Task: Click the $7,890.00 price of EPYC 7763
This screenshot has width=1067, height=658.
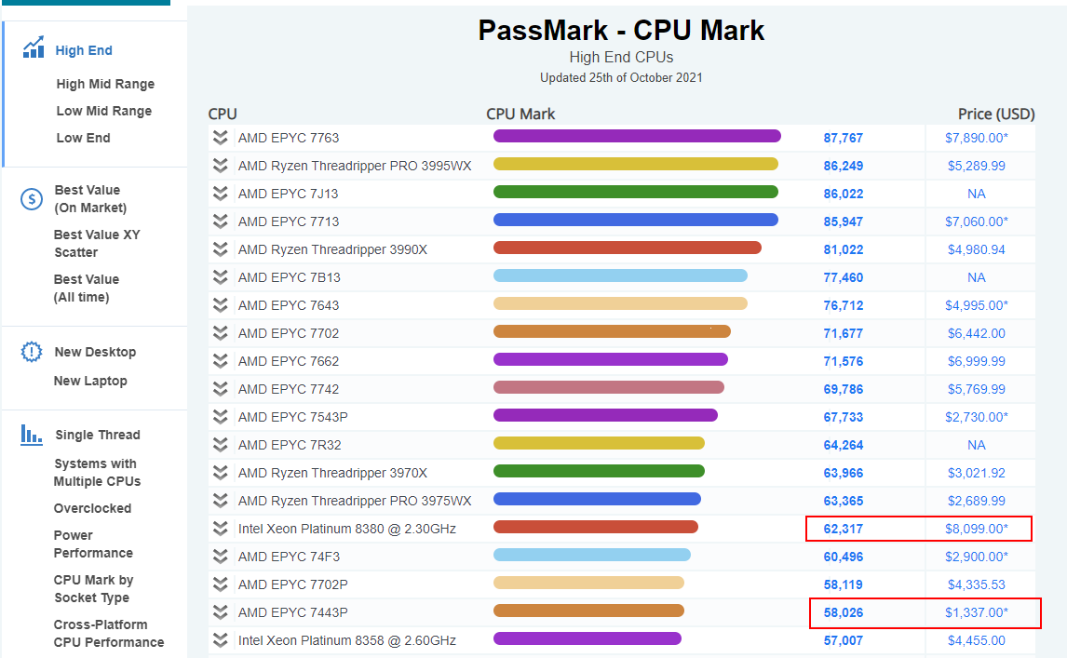Action: (x=977, y=138)
